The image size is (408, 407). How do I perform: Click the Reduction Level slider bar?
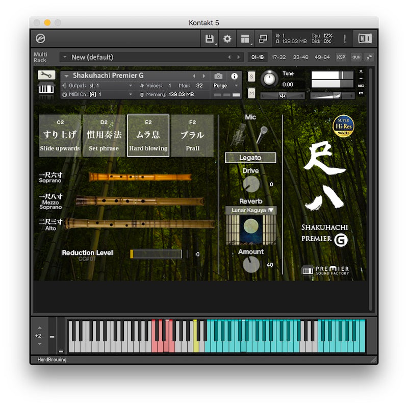[156, 254]
